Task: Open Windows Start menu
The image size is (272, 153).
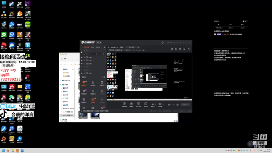Action: (x=3, y=150)
